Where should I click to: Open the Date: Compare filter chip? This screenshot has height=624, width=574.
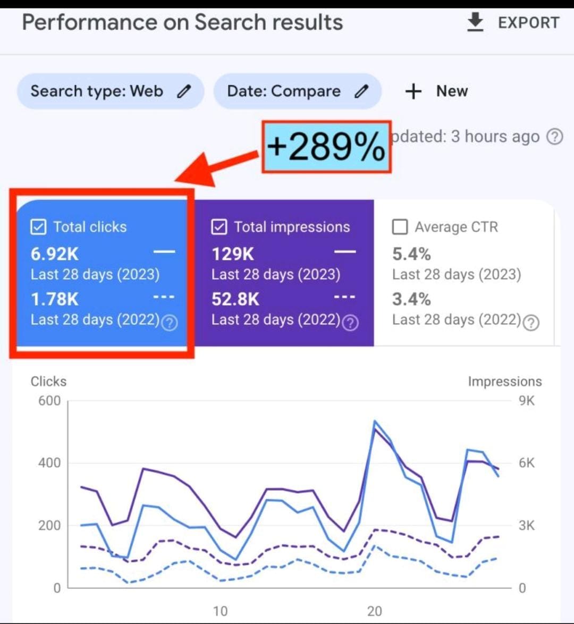[297, 91]
